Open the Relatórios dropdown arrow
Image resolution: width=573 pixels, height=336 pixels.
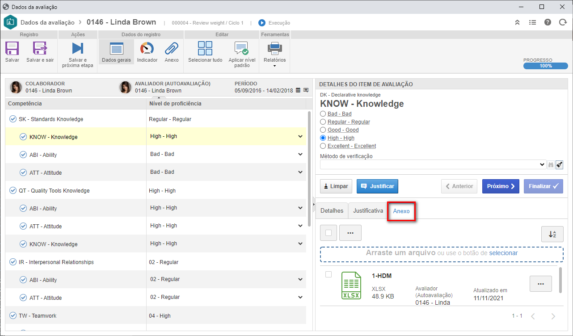click(274, 66)
